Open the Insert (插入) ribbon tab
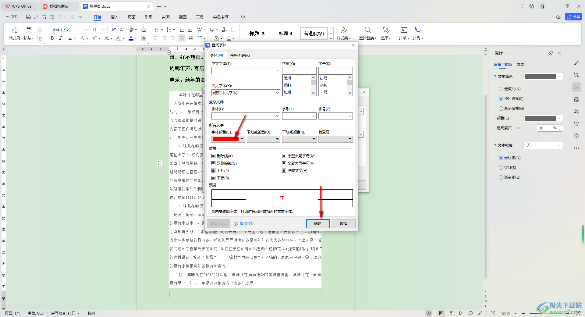Image resolution: width=585 pixels, height=317 pixels. click(x=114, y=17)
